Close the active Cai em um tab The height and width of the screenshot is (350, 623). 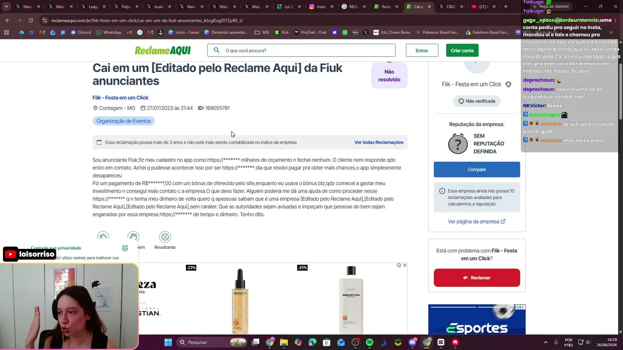(428, 7)
